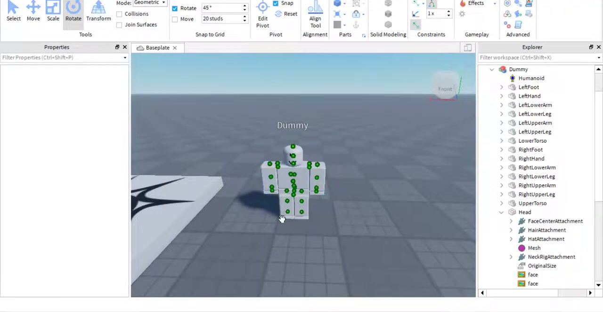Insert a part using the blue cube icon
The image size is (603, 312).
pyautogui.click(x=337, y=3)
